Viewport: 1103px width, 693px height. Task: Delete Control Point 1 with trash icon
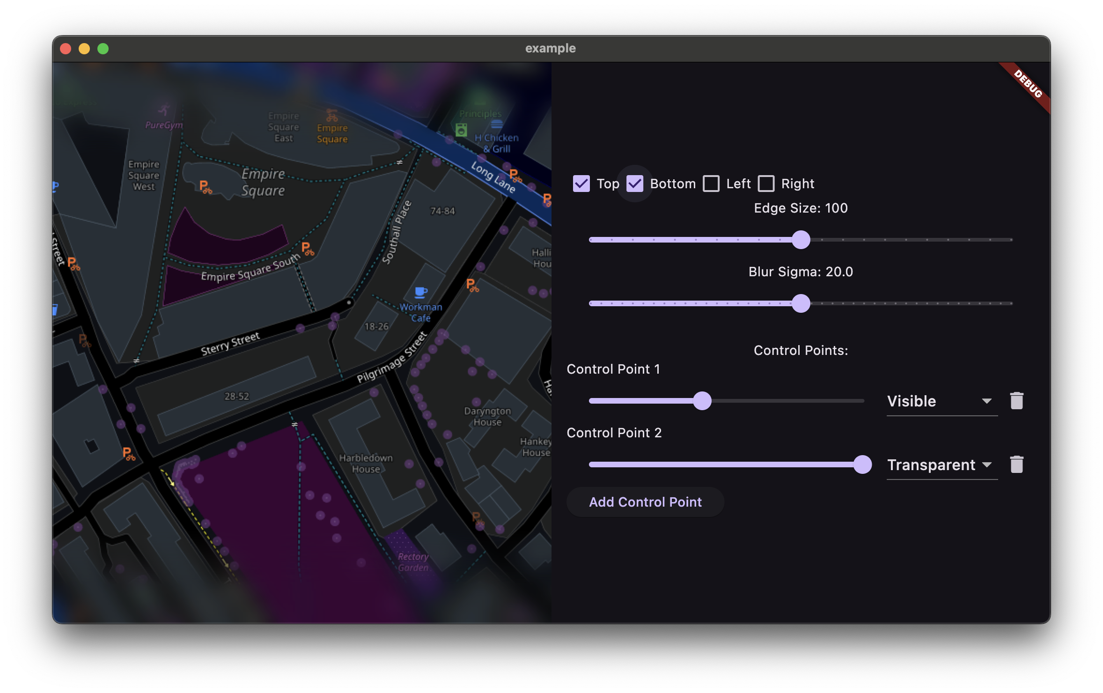tap(1016, 401)
